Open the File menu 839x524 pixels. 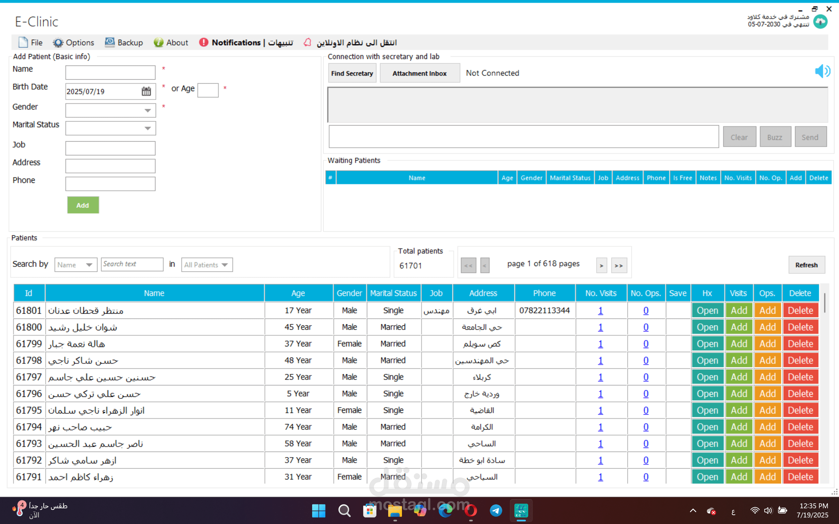(30, 42)
